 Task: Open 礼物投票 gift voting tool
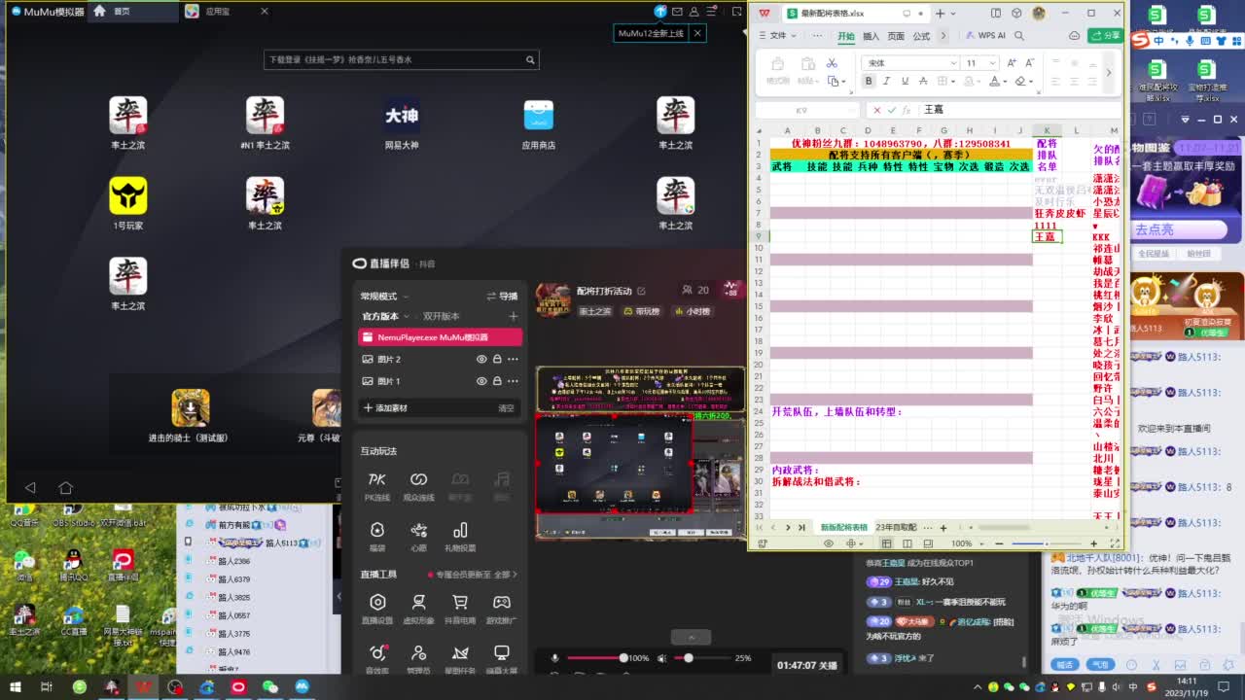[x=460, y=536]
